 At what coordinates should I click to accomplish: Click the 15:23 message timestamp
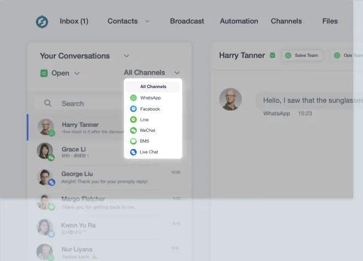[305, 113]
